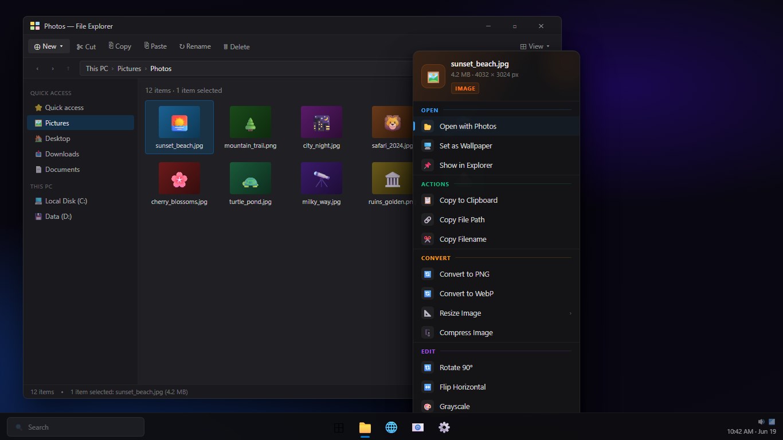Choose Convert to WebP menu entry
This screenshot has height=440, width=783.
coord(496,294)
